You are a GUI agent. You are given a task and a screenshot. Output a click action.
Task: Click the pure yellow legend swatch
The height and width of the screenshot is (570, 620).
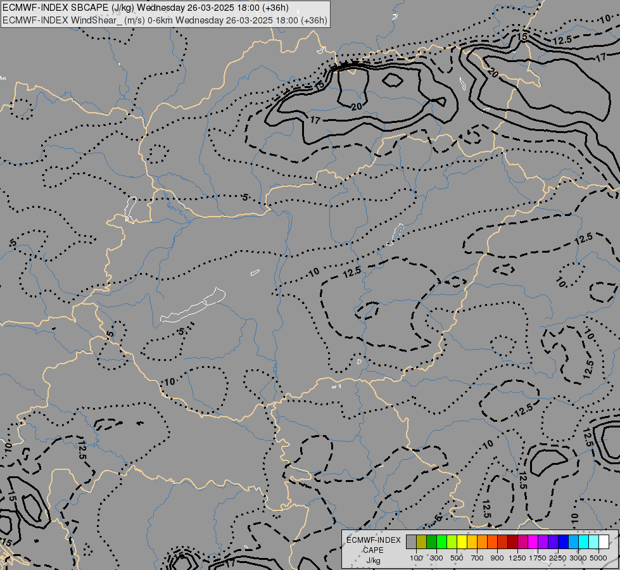pos(462,541)
